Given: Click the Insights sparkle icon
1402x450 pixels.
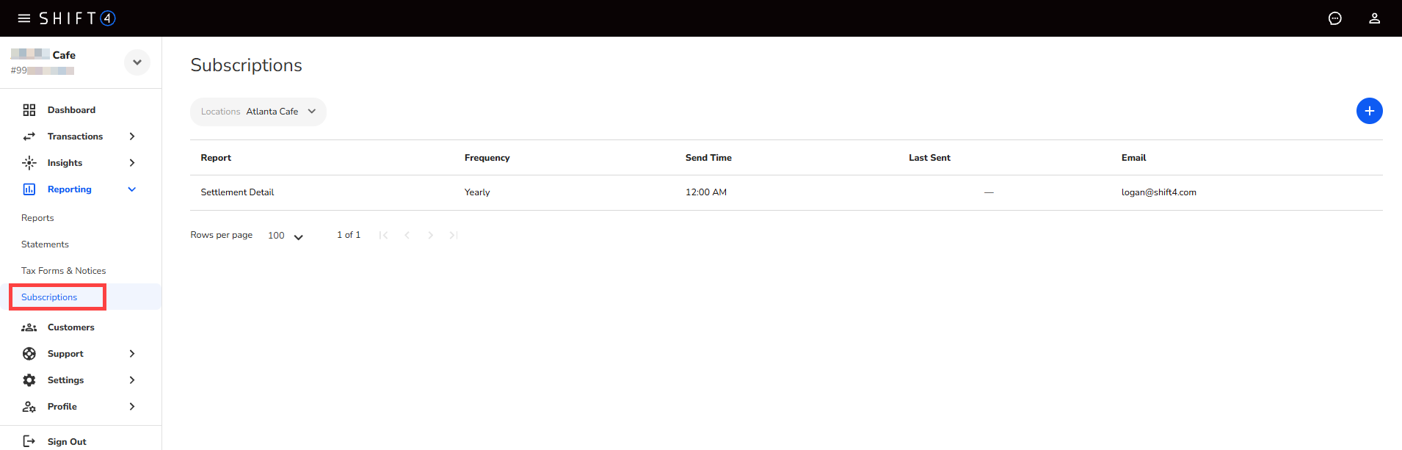Looking at the screenshot, I should point(29,163).
